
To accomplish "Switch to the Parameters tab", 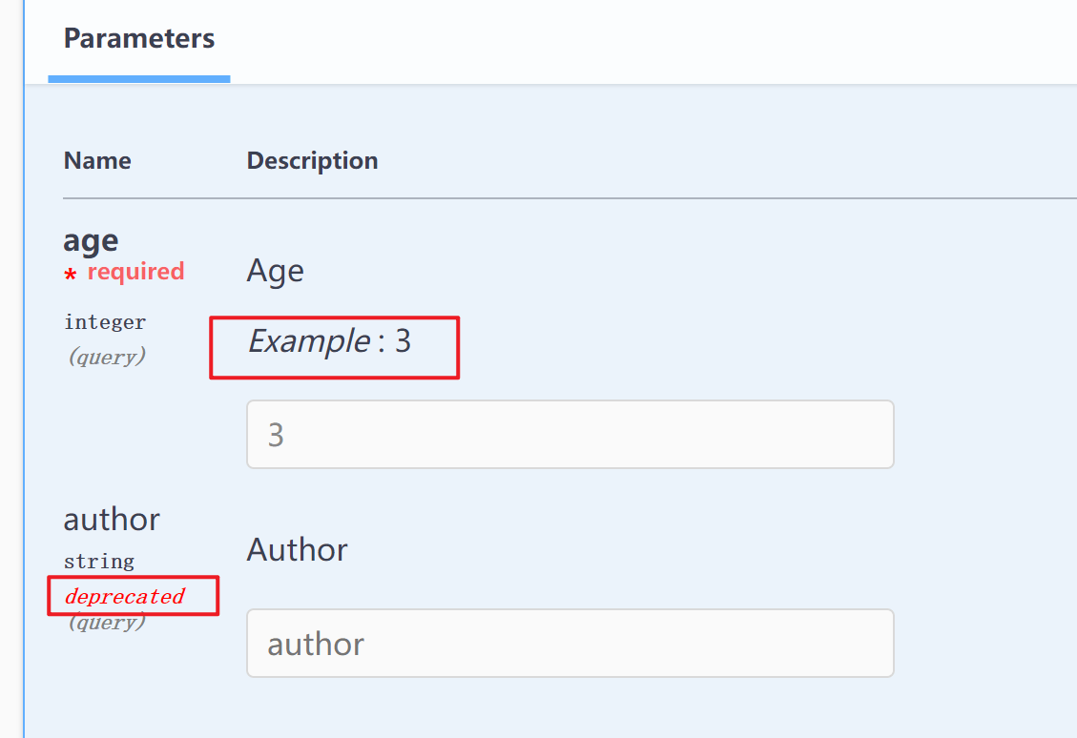I will (x=139, y=38).
